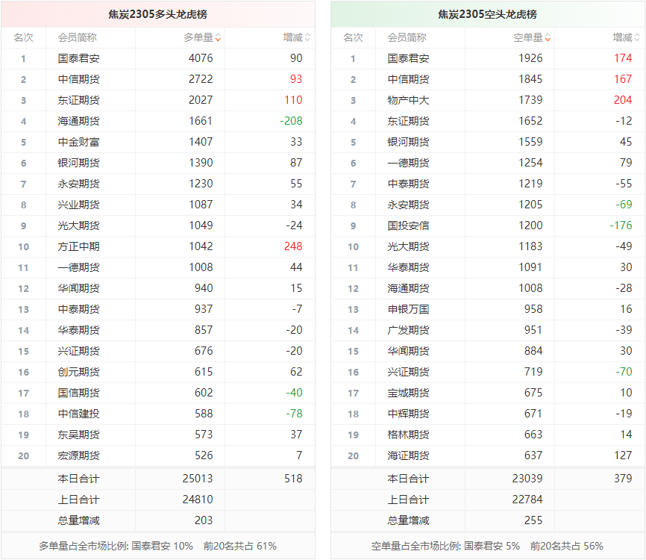Select 名次 header in 空头龙虎榜 table
The image size is (646, 560).
click(353, 37)
